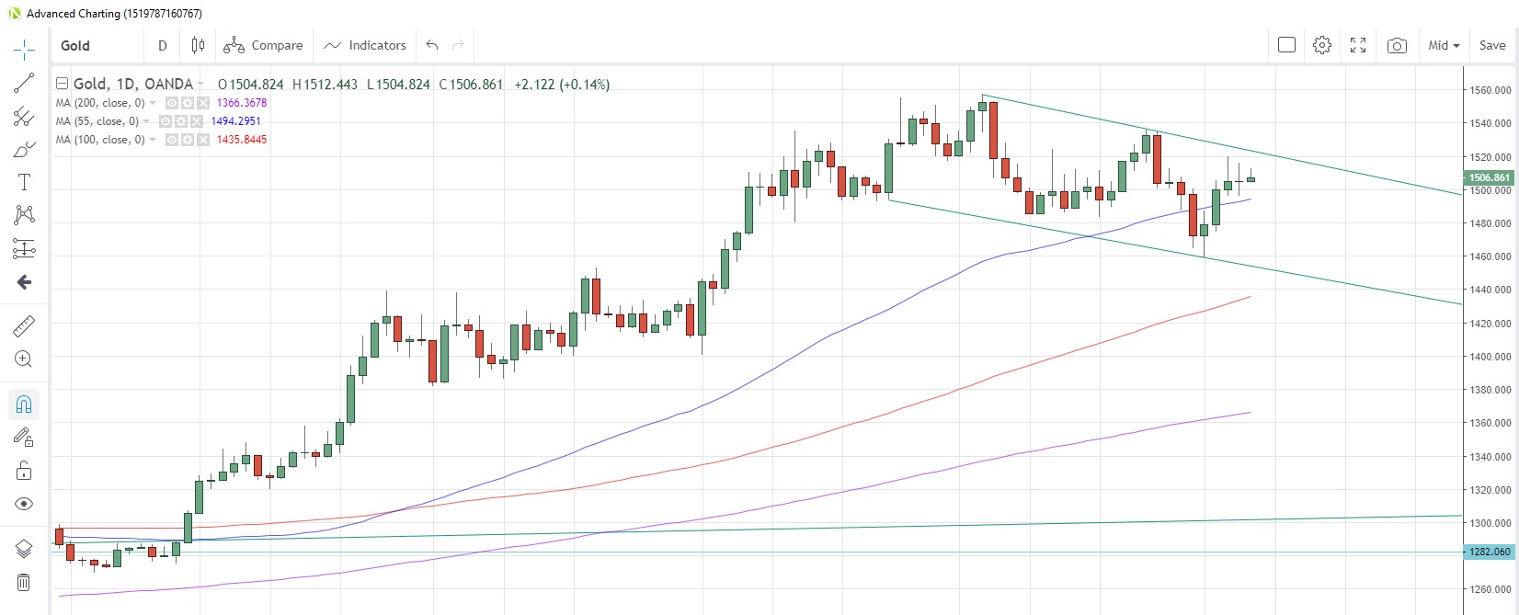Open the Indicators menu

point(365,45)
